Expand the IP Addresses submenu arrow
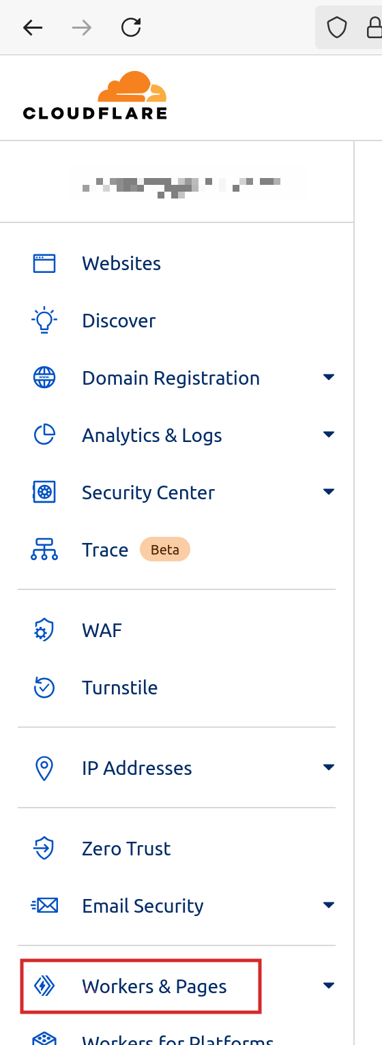 (x=329, y=767)
